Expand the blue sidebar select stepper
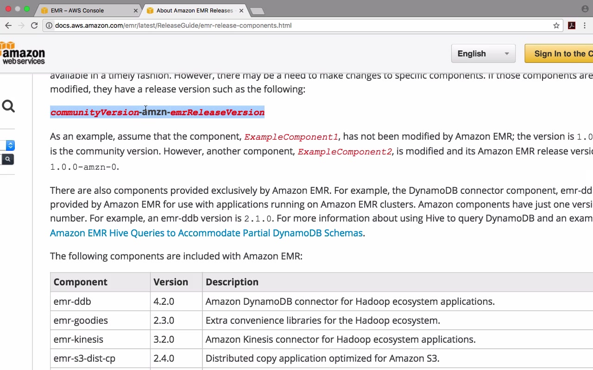The image size is (593, 370). point(10,146)
